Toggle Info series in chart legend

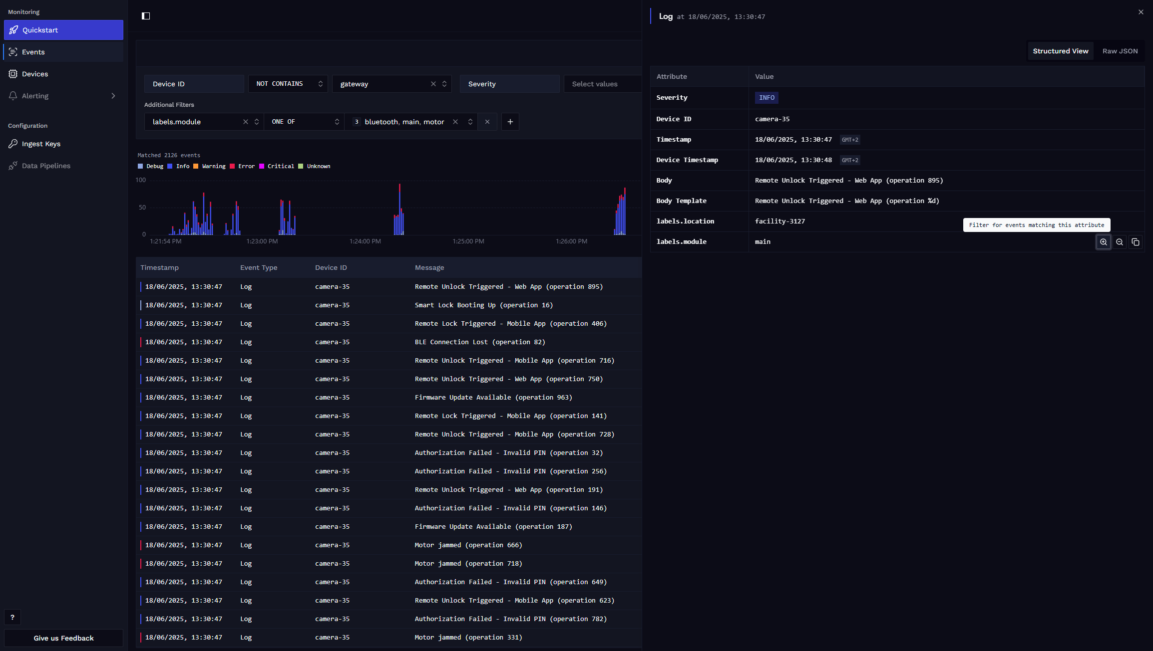pyautogui.click(x=178, y=166)
